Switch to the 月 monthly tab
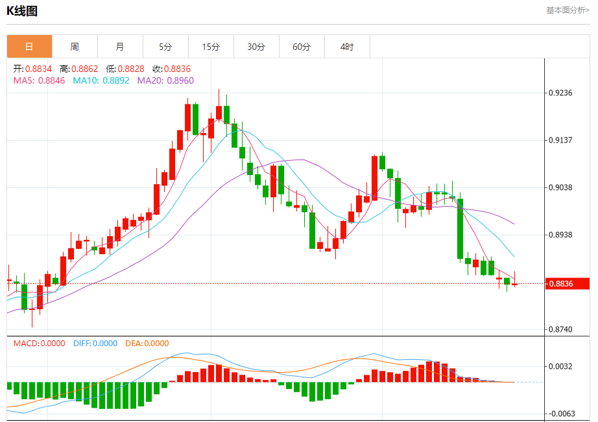598x422 pixels. tap(120, 47)
